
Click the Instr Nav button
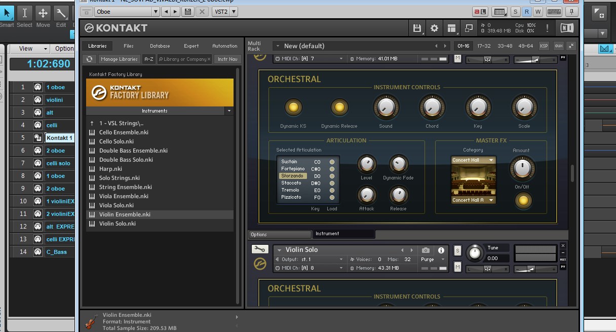tap(227, 59)
